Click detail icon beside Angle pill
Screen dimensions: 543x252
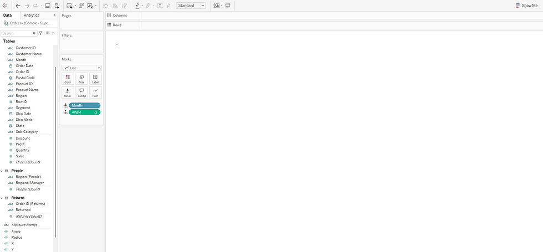65,112
